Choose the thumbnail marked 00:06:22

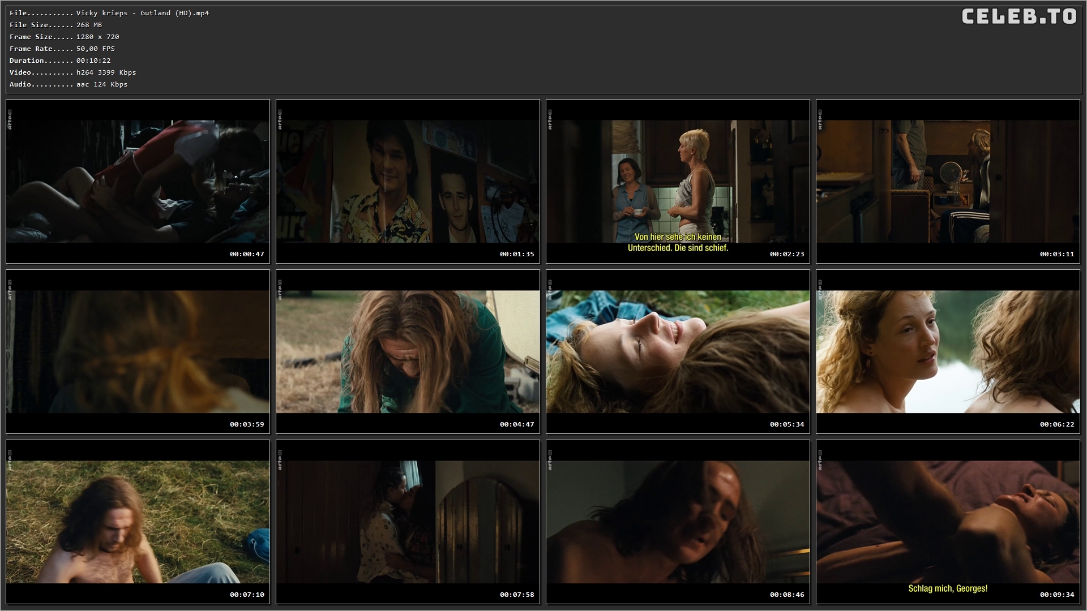click(x=948, y=352)
